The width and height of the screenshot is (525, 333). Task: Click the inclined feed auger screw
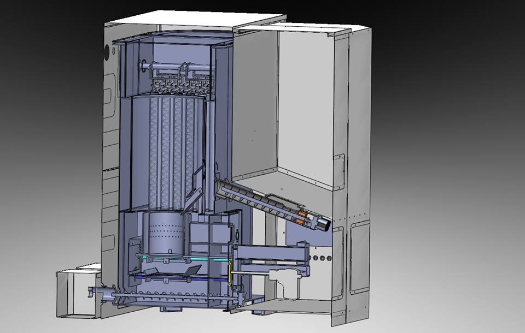[257, 199]
